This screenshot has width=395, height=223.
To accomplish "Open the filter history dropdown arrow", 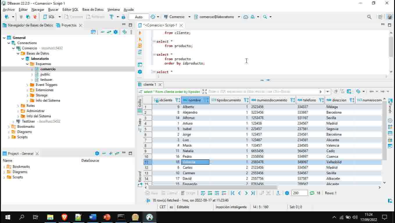I will (328, 91).
